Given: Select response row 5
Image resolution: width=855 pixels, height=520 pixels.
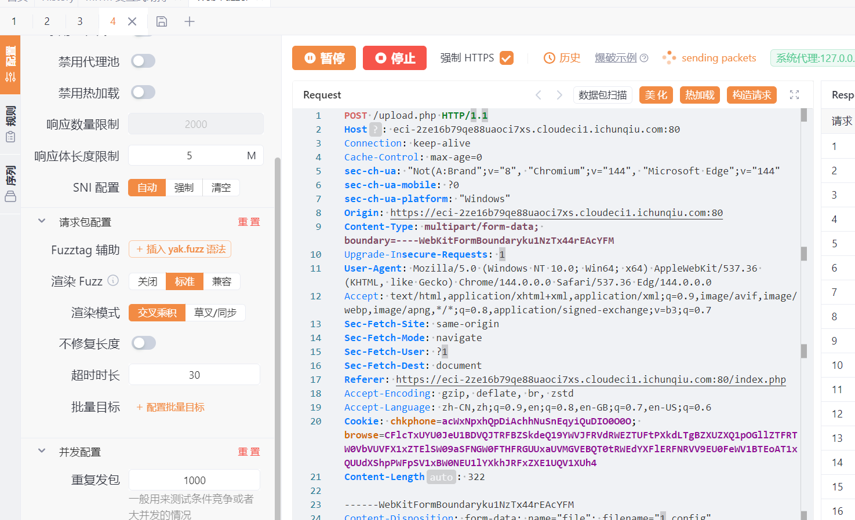Looking at the screenshot, I should (838, 244).
